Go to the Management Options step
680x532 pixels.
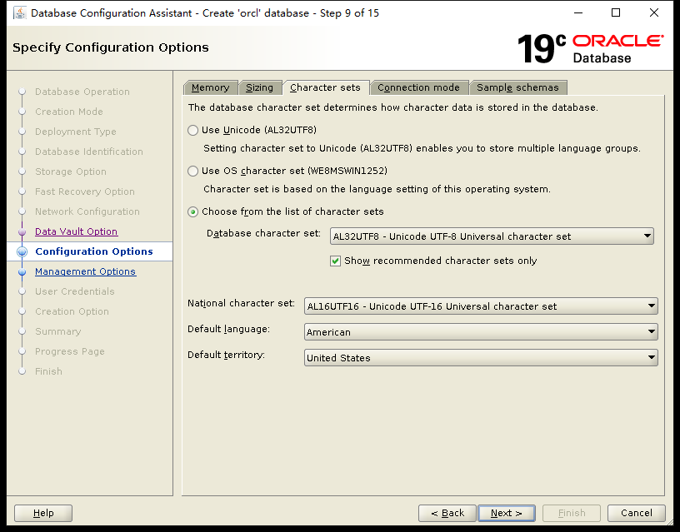click(86, 271)
